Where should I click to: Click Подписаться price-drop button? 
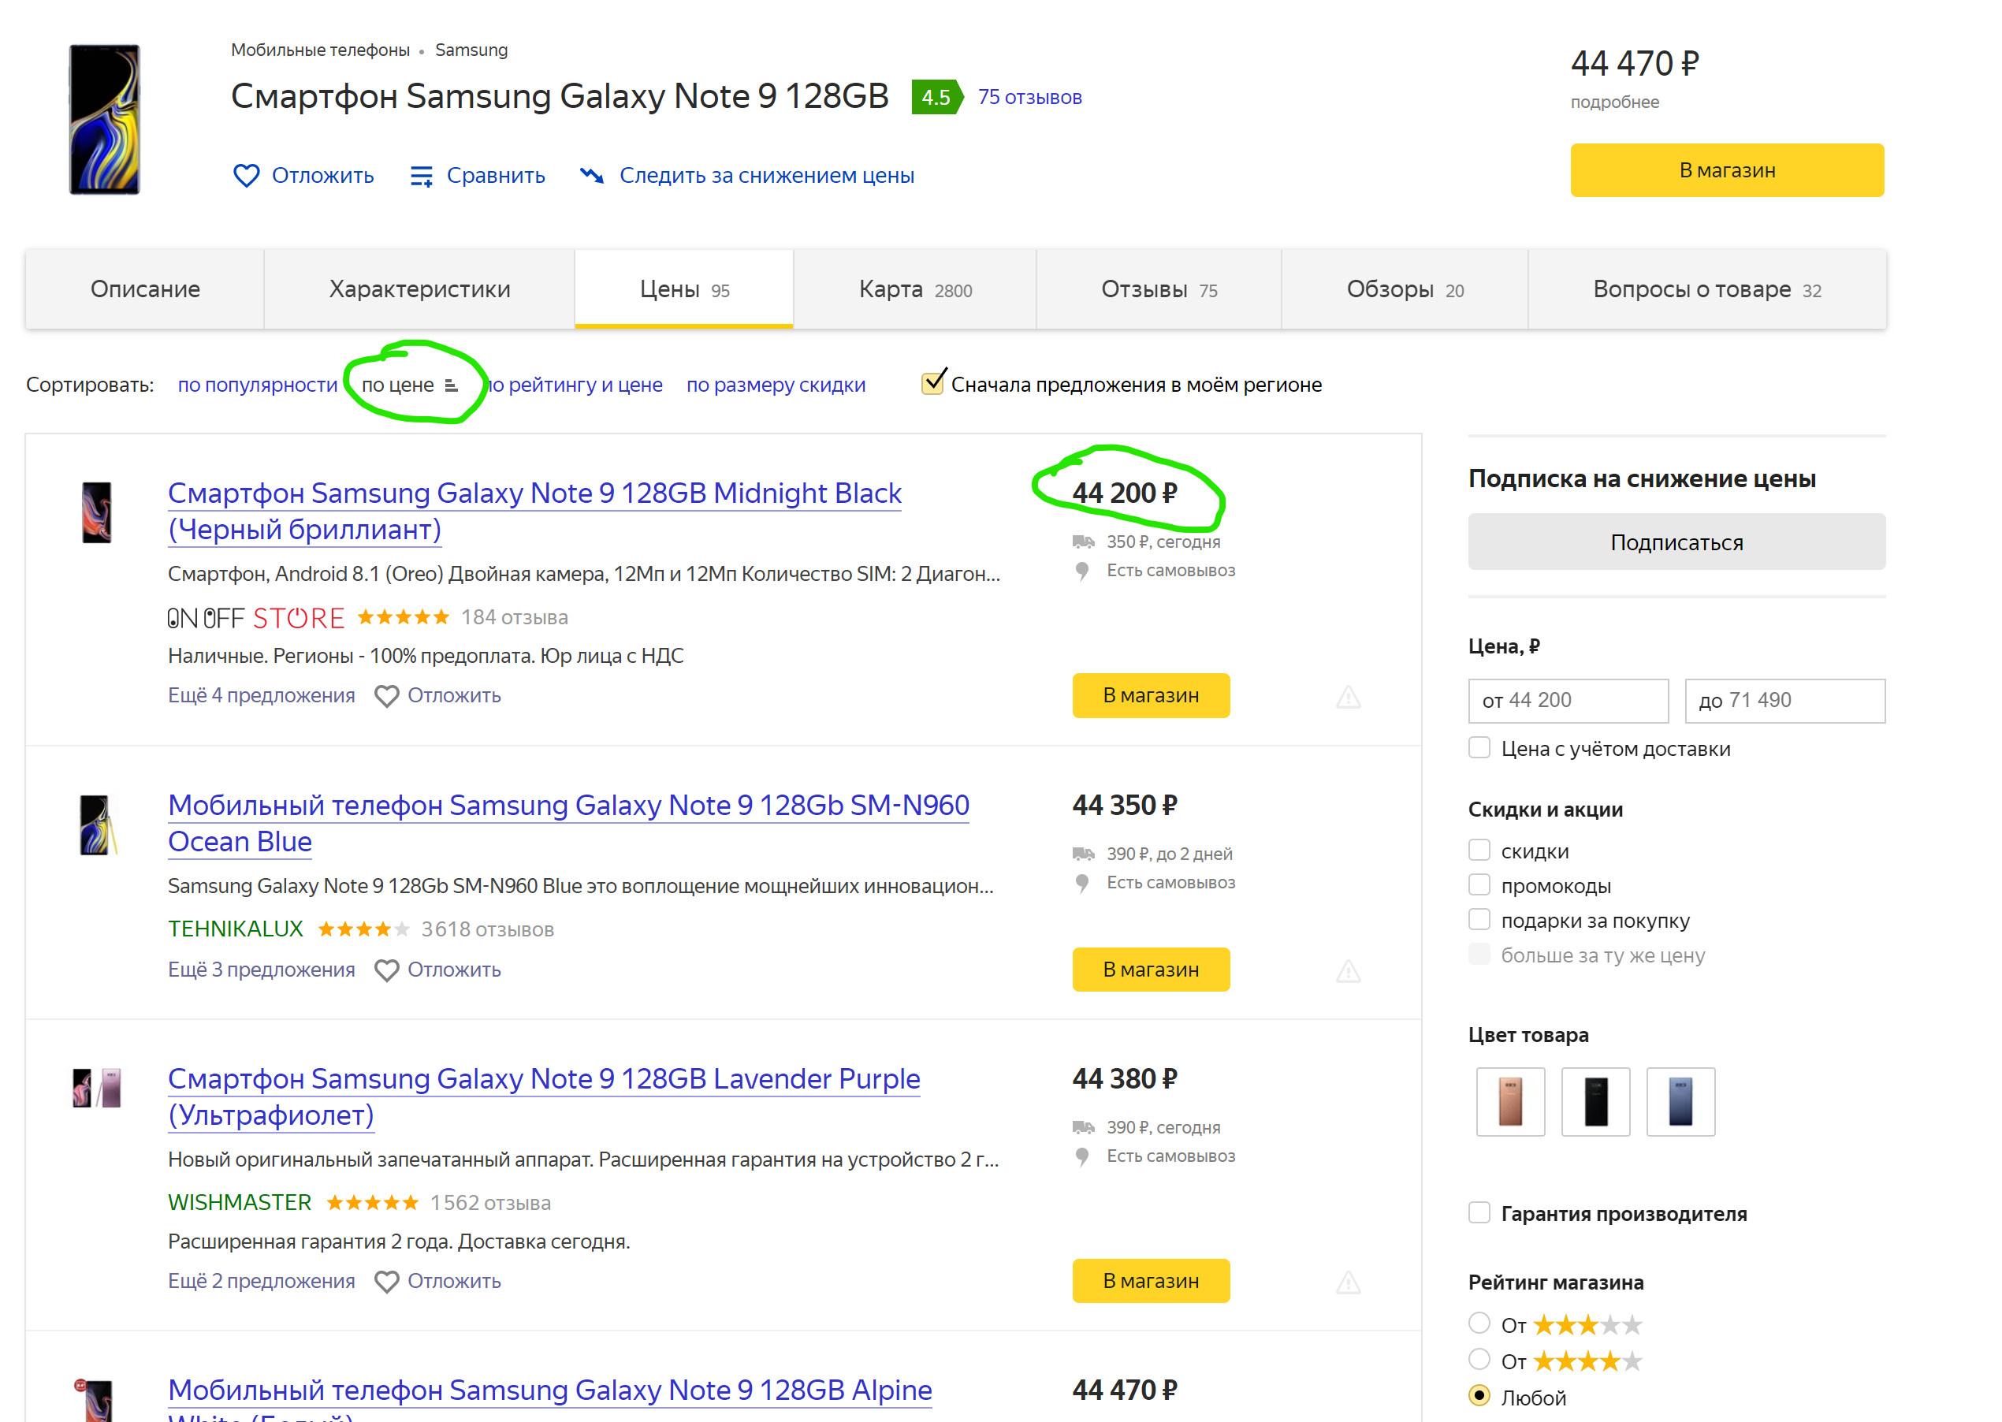pos(1676,542)
